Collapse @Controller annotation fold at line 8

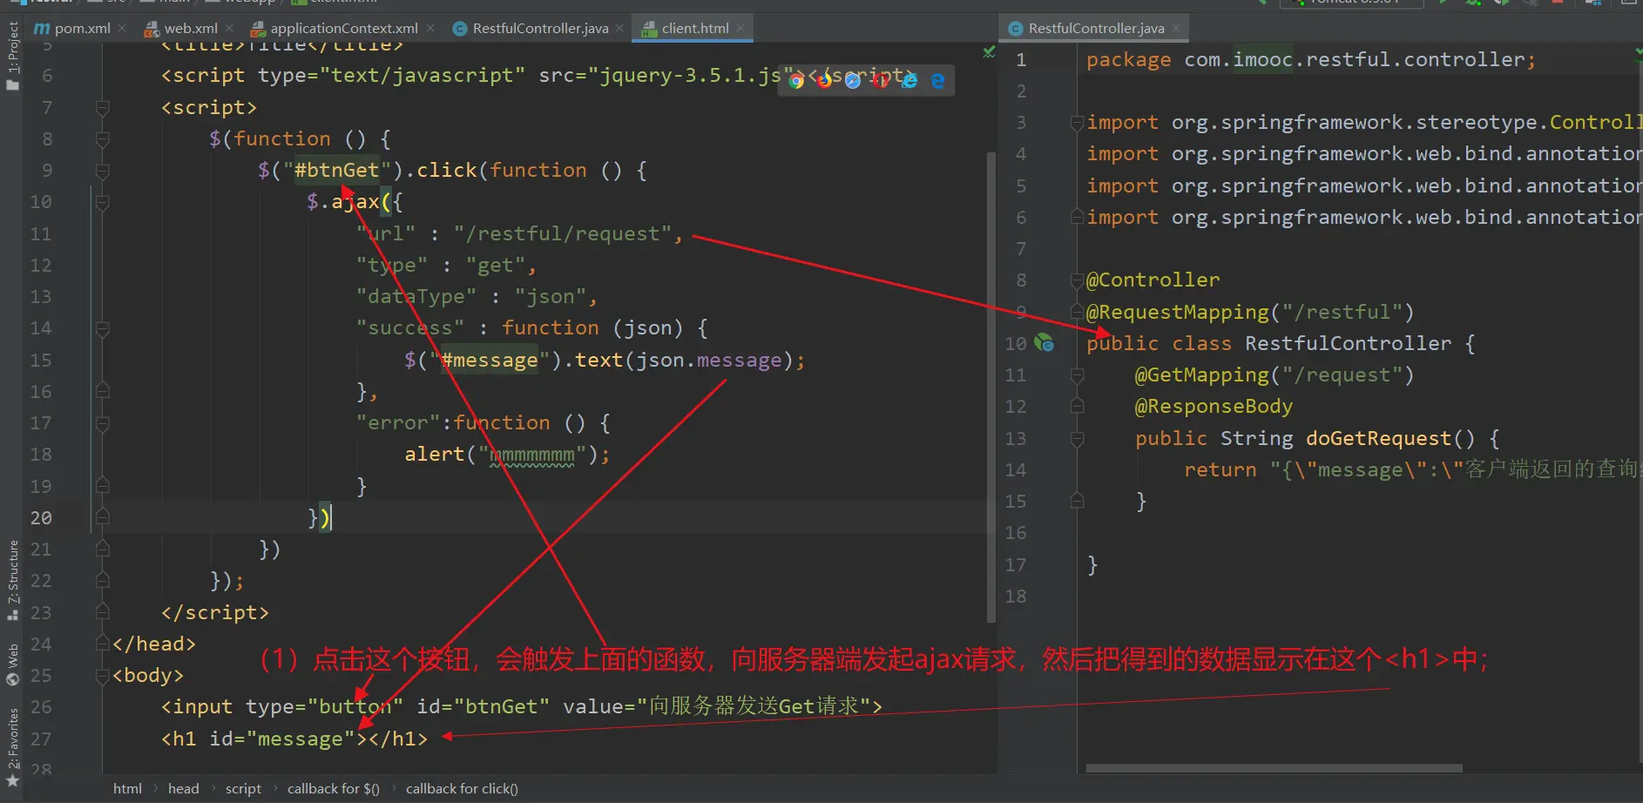(x=1077, y=280)
